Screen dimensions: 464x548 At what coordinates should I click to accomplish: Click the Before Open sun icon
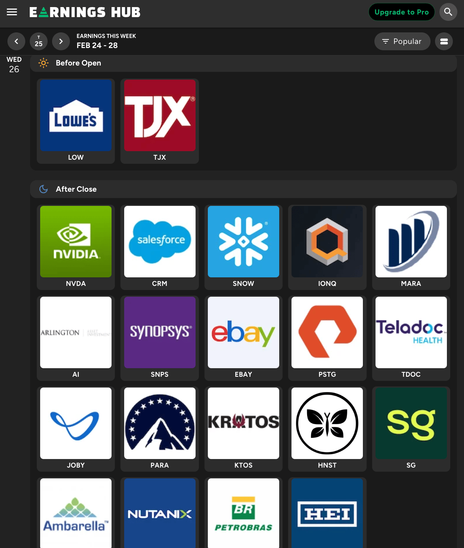[x=43, y=63]
